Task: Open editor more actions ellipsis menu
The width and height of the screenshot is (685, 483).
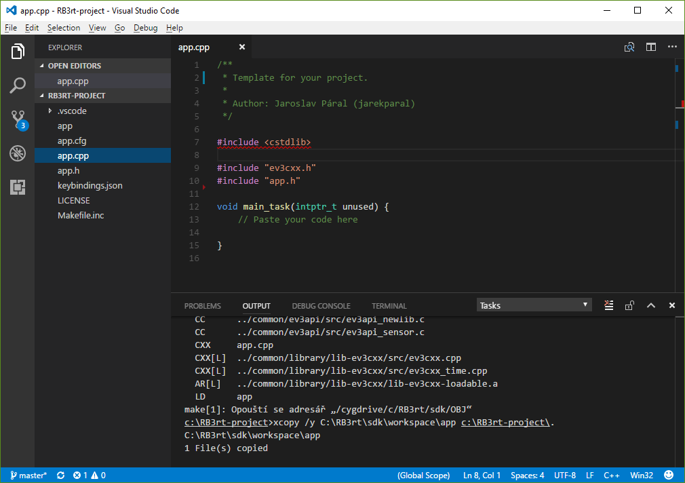Action: pos(672,47)
